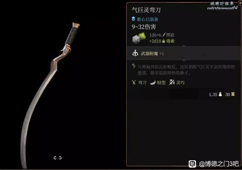Image resolution: width=242 pixels, height=170 pixels.
Task: Click the 灵巧 finesse icon
Action: point(172,82)
